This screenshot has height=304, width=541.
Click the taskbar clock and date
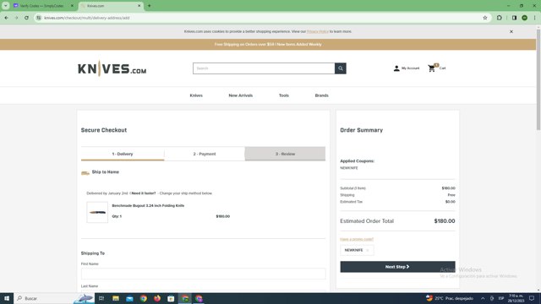click(x=516, y=298)
